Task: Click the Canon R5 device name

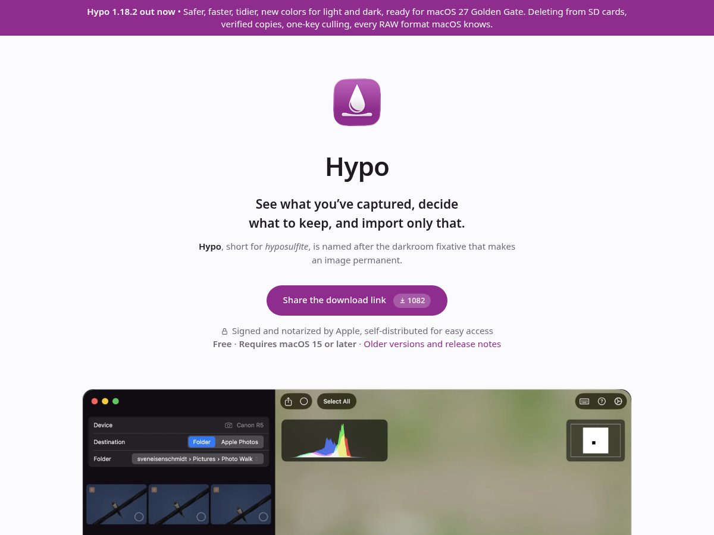Action: click(x=250, y=425)
